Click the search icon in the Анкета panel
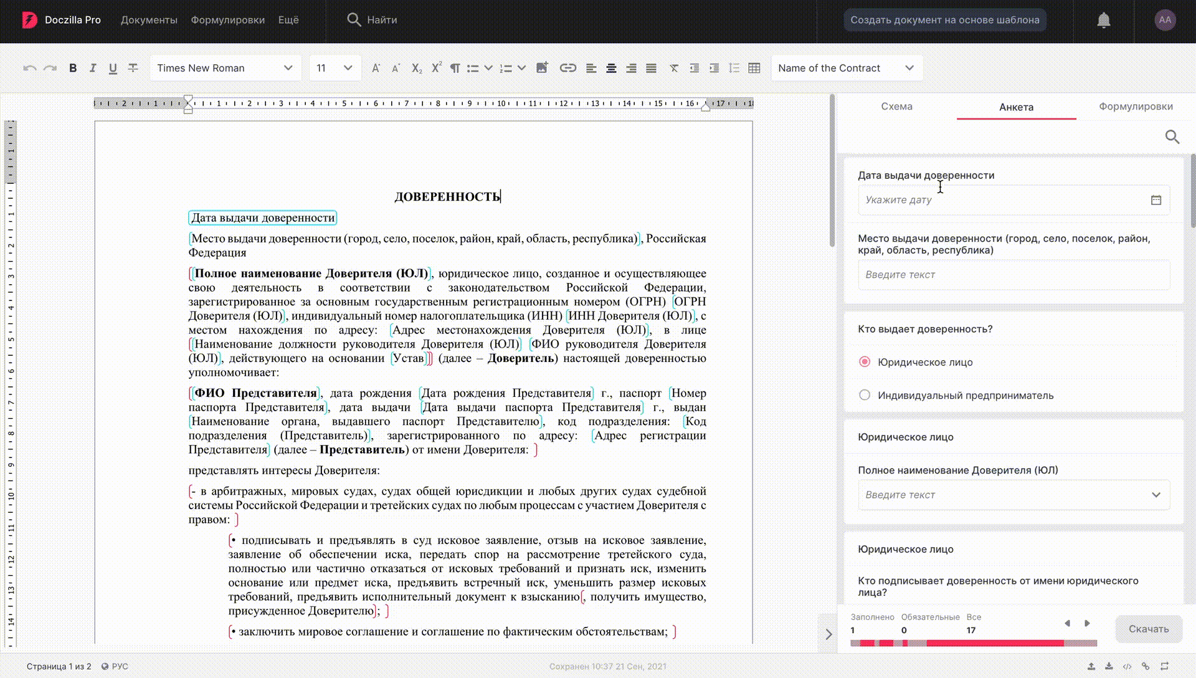This screenshot has width=1196, height=678. [1172, 136]
